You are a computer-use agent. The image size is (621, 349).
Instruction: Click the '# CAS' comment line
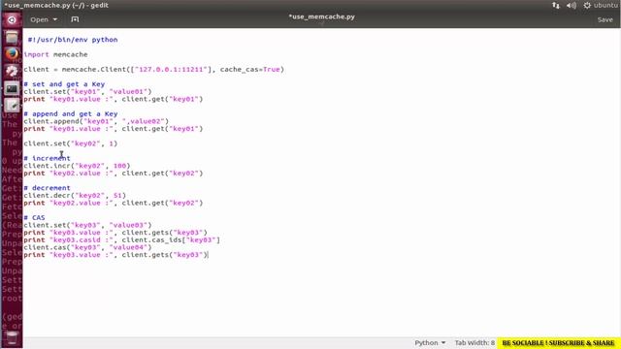click(x=34, y=217)
